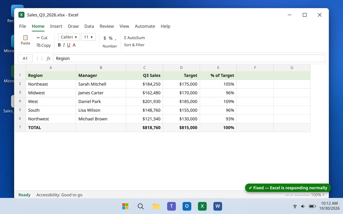343x214 pixels.
Task: Switch to the View tab
Action: (124, 26)
